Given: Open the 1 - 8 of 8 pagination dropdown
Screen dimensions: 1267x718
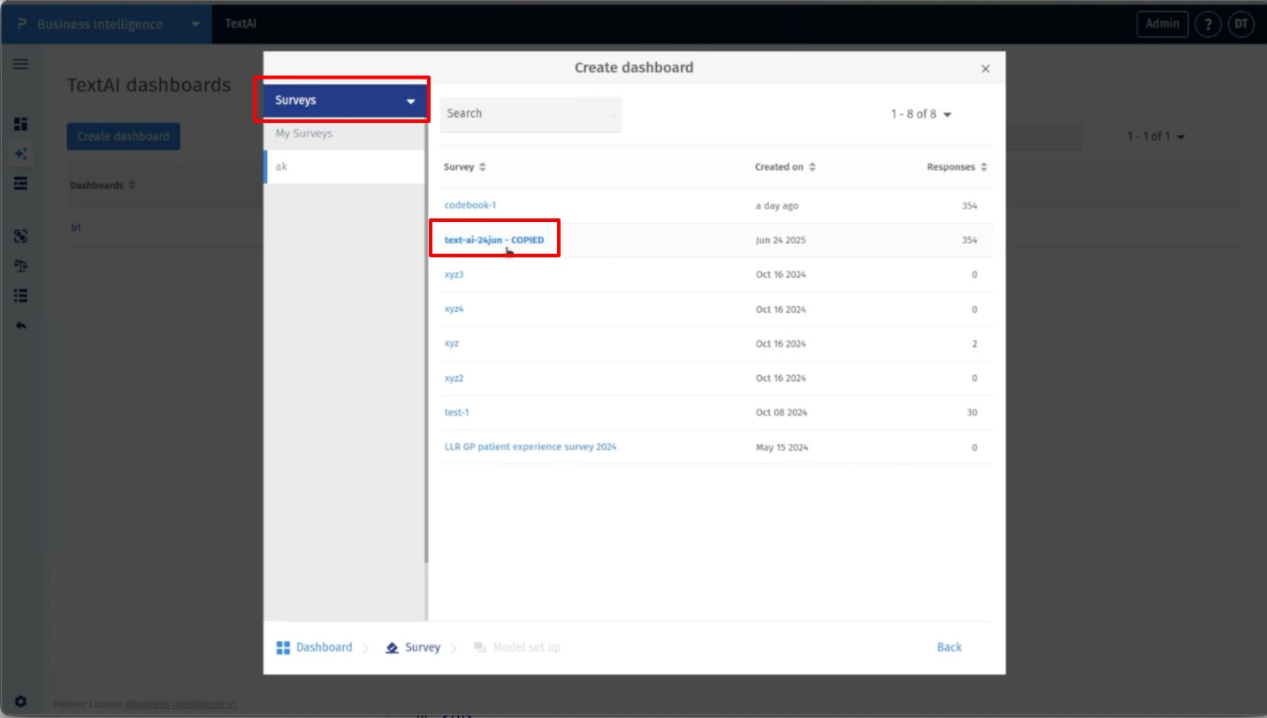Looking at the screenshot, I should click(x=920, y=114).
